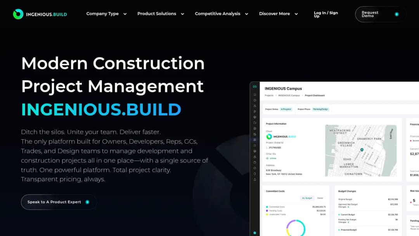Viewport: 419px width, 236px height.
Task: Click the Speak to A Product Expert button
Action: point(59,202)
